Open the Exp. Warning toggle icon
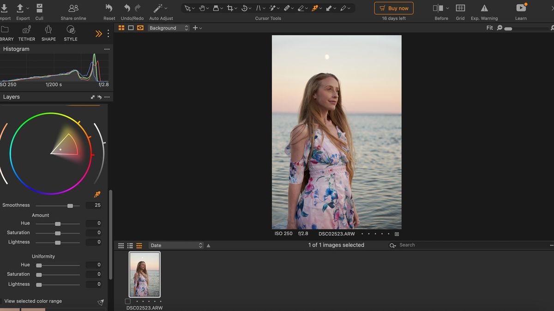 (x=484, y=8)
